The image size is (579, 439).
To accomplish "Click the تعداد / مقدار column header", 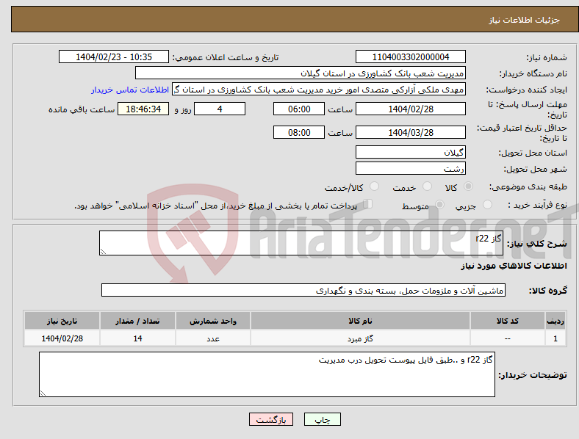I will point(137,321).
